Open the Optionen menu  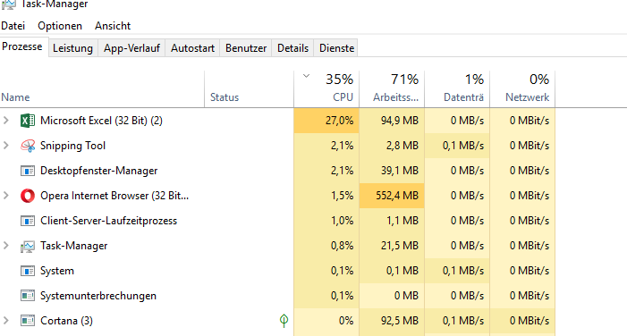[60, 26]
